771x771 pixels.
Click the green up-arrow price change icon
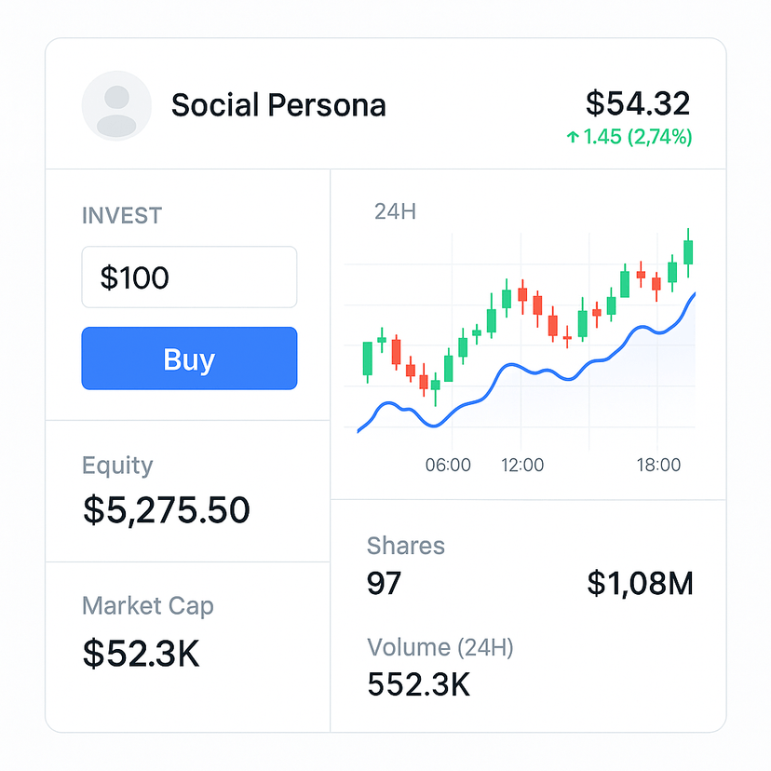572,137
